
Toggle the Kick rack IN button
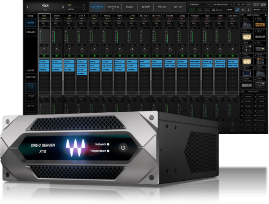point(44,56)
